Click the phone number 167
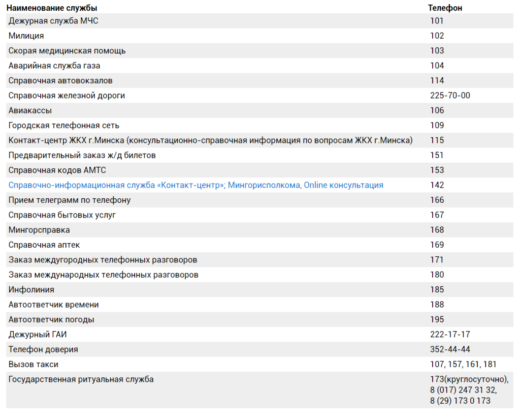This screenshot has height=419, width=520. [437, 215]
